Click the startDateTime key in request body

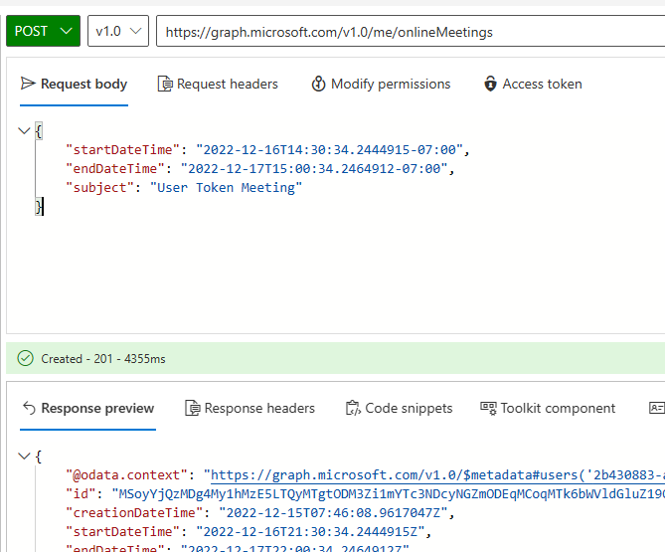tap(122, 150)
